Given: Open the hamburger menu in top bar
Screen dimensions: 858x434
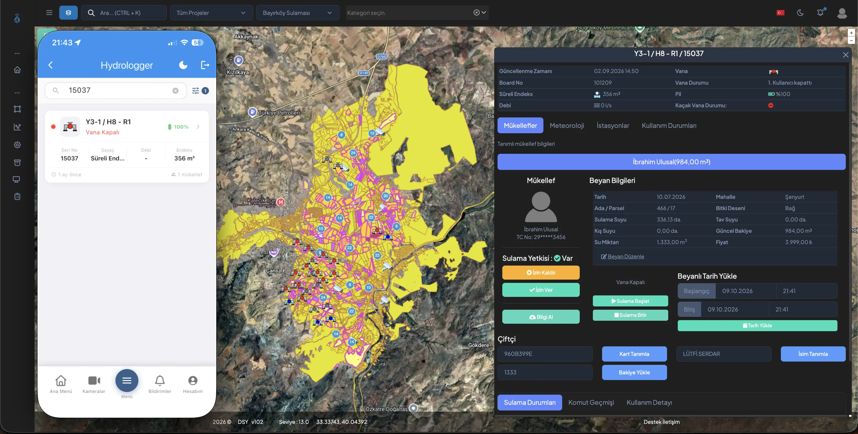Looking at the screenshot, I should (x=49, y=13).
